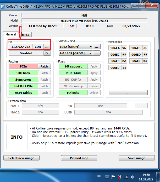Click the ME Disabled status field
The image size is (160, 182).
[26, 53]
